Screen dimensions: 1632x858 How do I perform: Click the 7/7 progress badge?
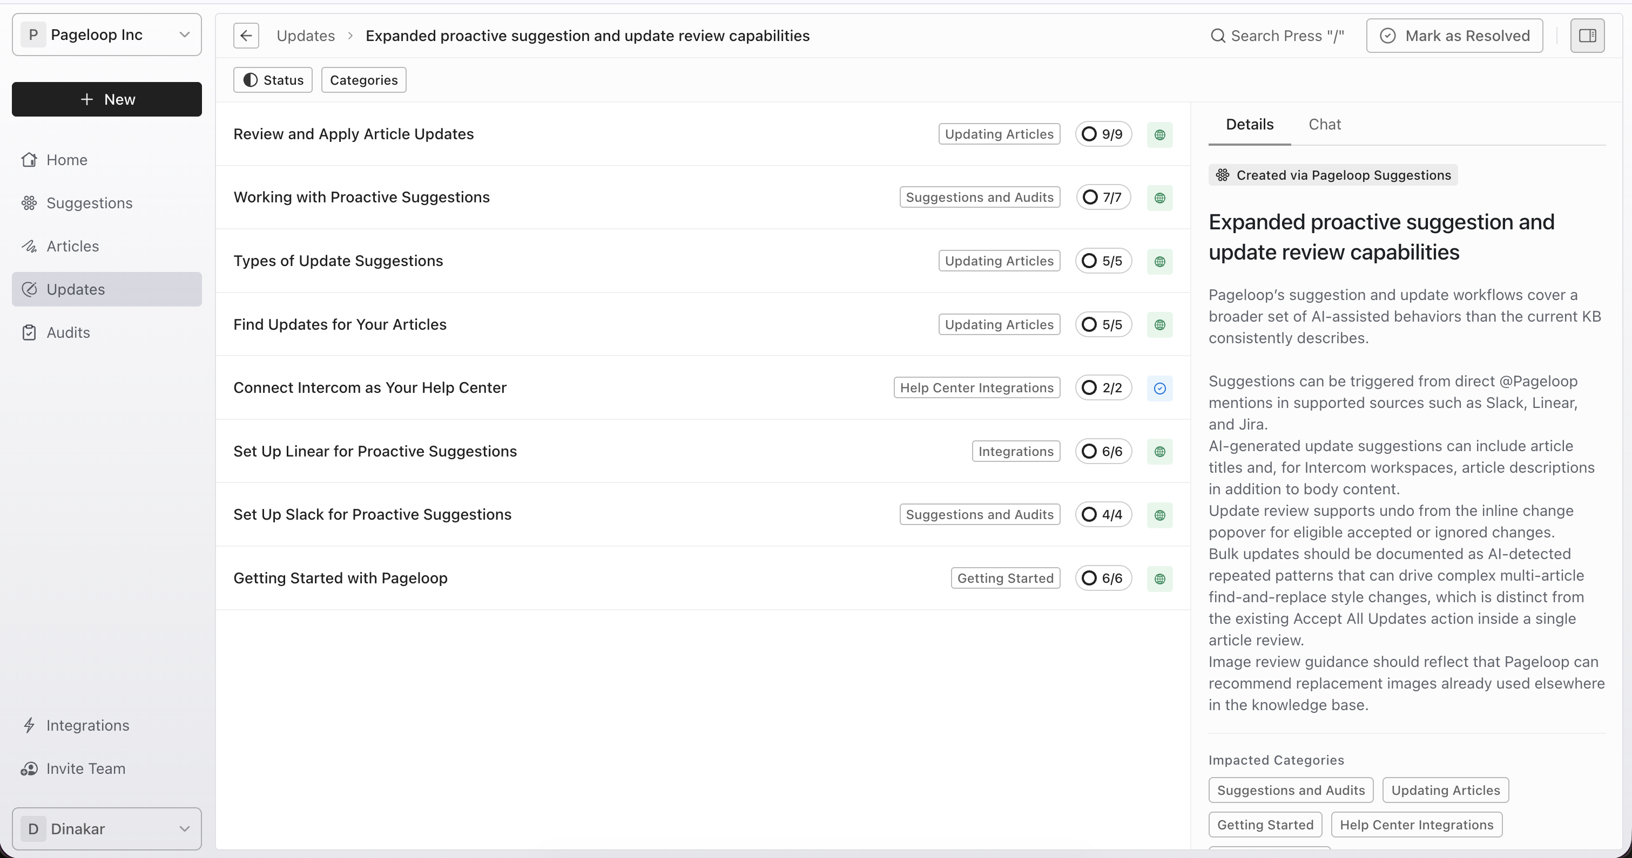[1103, 197]
